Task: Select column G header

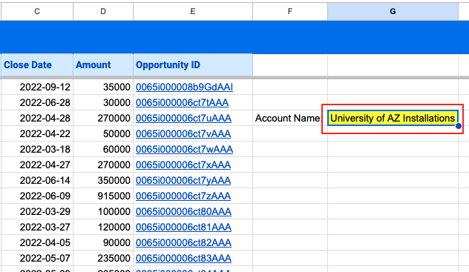Action: click(393, 12)
